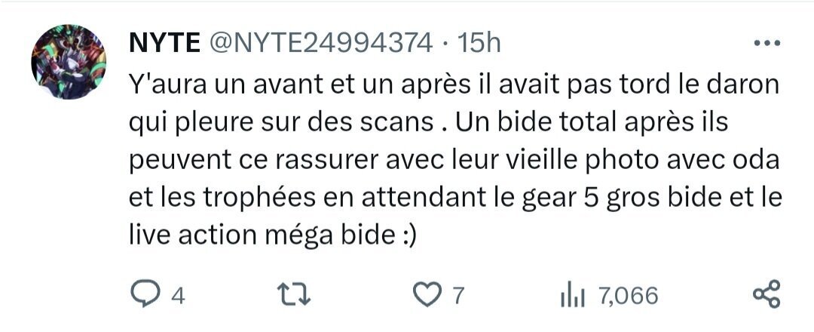Click the text "qui pleure sur des scans"

point(281,124)
